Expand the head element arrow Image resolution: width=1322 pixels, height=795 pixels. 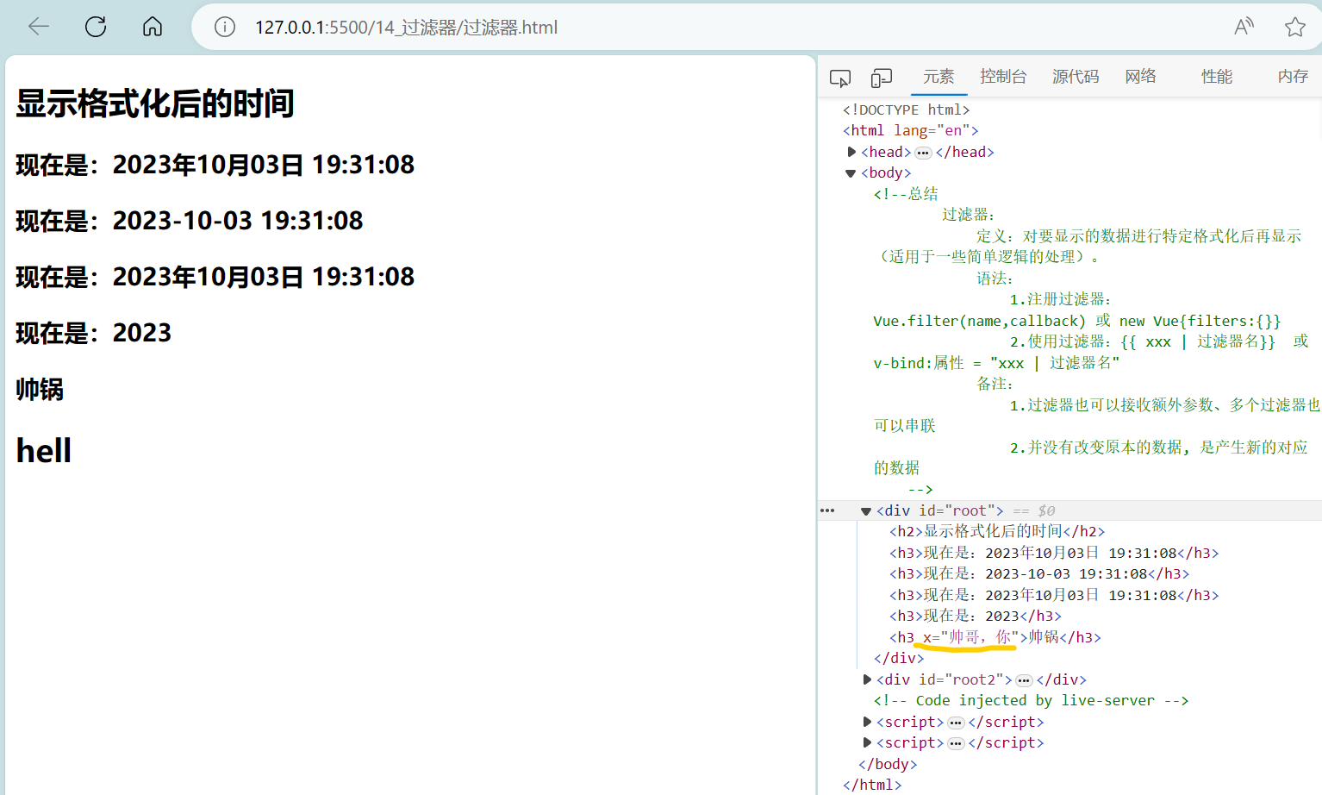pos(851,152)
